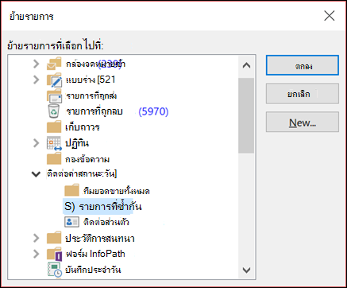Select the highlighted รายการที่ซ้ำกัน item
This screenshot has height=288, width=347.
103,206
